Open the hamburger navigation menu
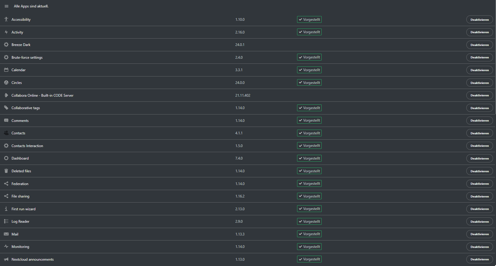 [x=7, y=6]
